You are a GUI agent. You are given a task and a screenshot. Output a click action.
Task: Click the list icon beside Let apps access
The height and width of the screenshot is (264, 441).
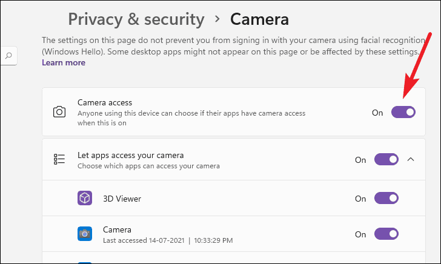tap(59, 159)
